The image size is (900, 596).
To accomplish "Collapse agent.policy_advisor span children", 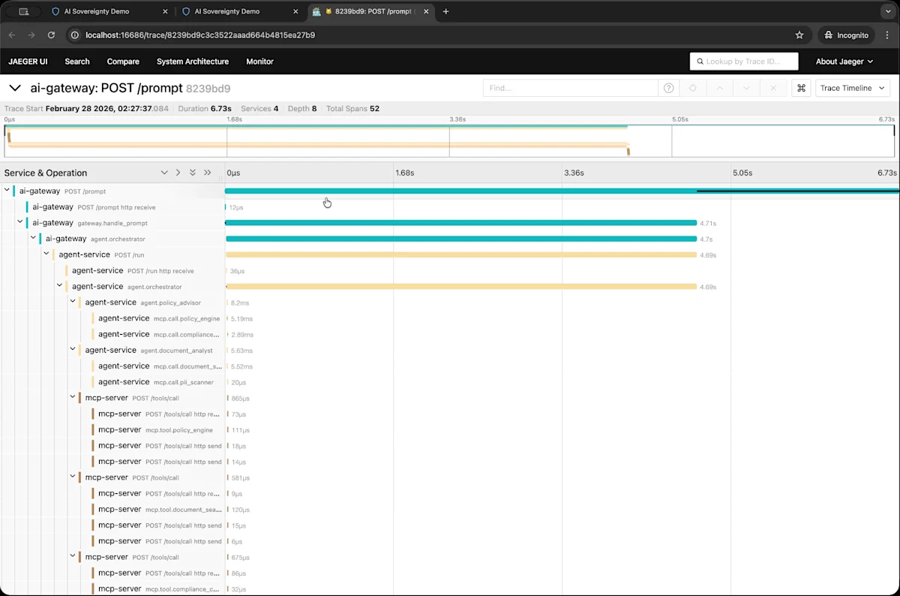I will 73,302.
